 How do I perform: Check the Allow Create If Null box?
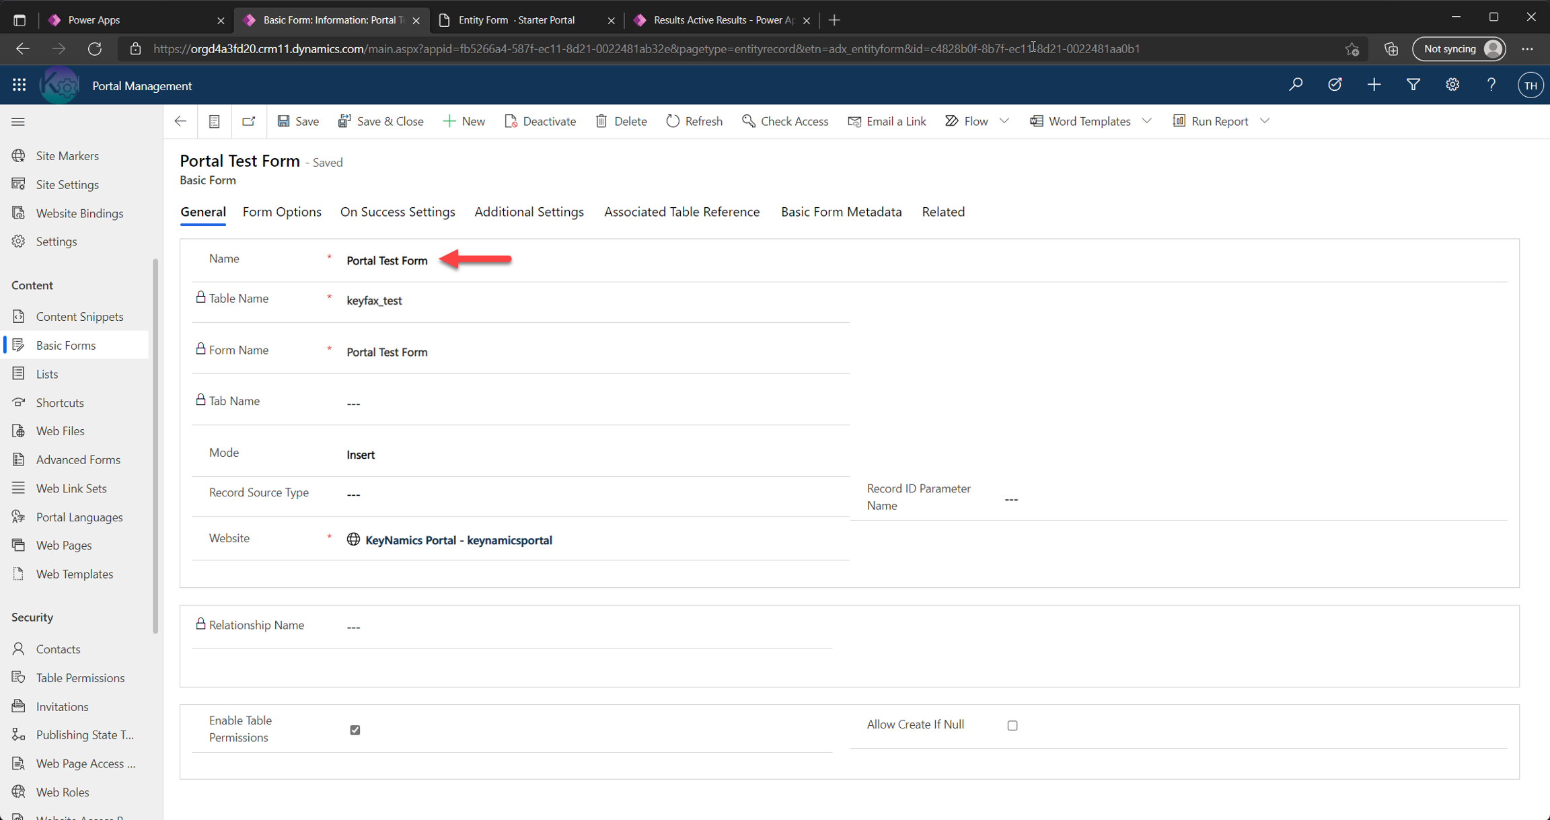(x=1012, y=725)
